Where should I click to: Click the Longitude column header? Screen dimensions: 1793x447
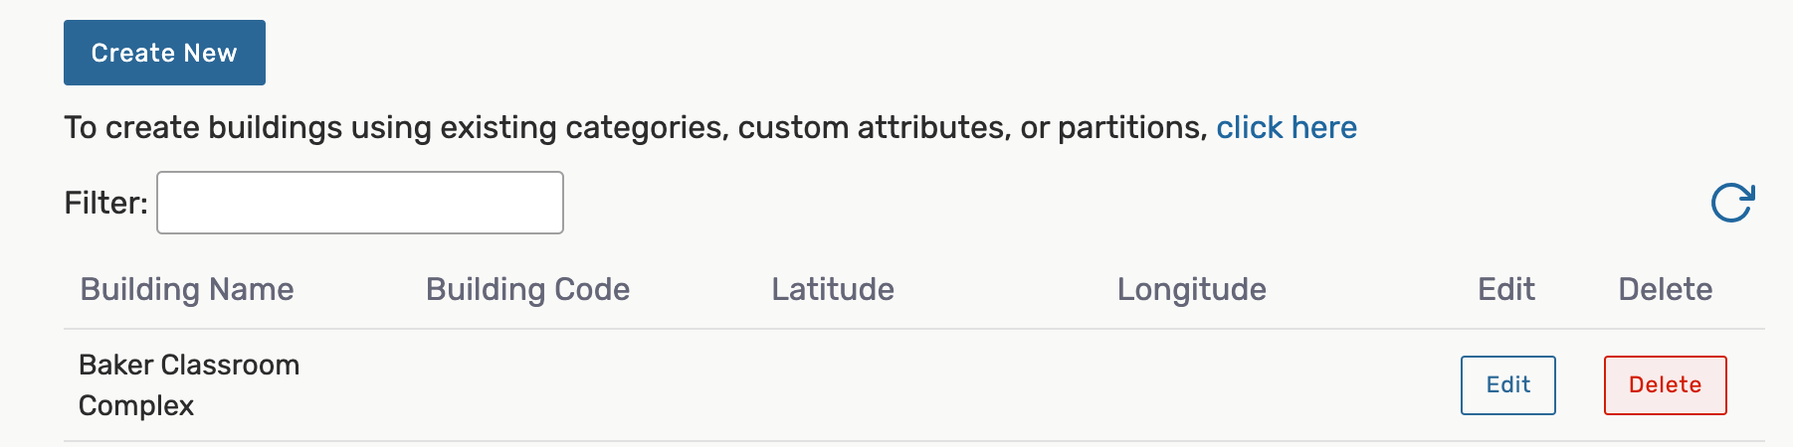pos(1191,289)
